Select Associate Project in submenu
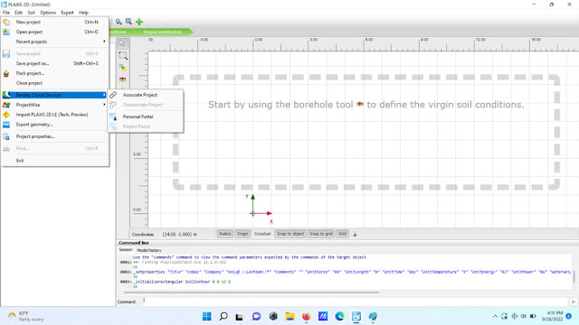 click(146, 95)
